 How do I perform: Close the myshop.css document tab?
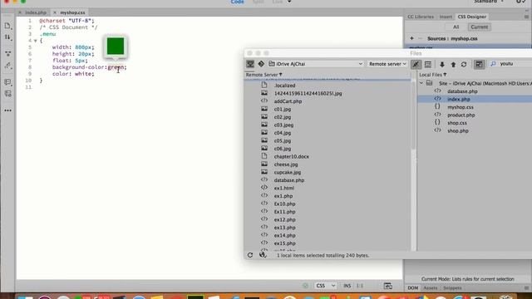coord(55,12)
